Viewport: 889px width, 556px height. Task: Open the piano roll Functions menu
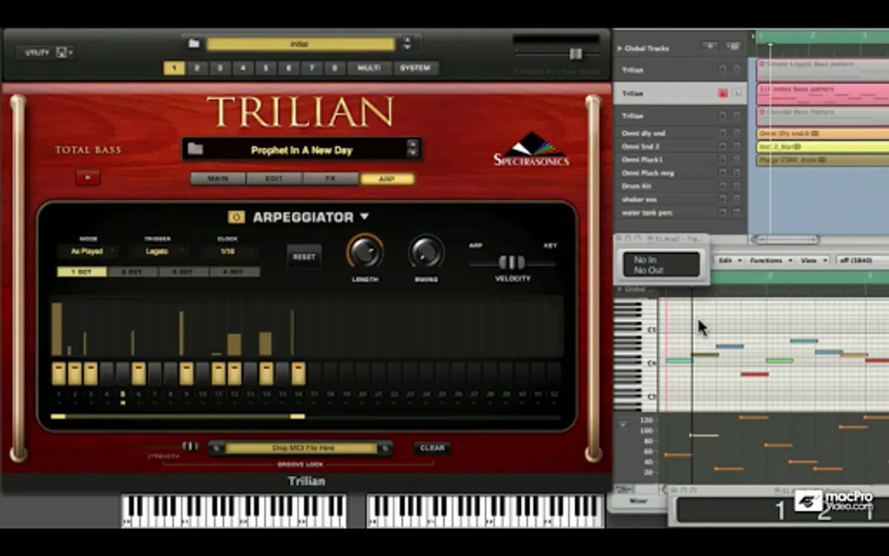point(771,261)
